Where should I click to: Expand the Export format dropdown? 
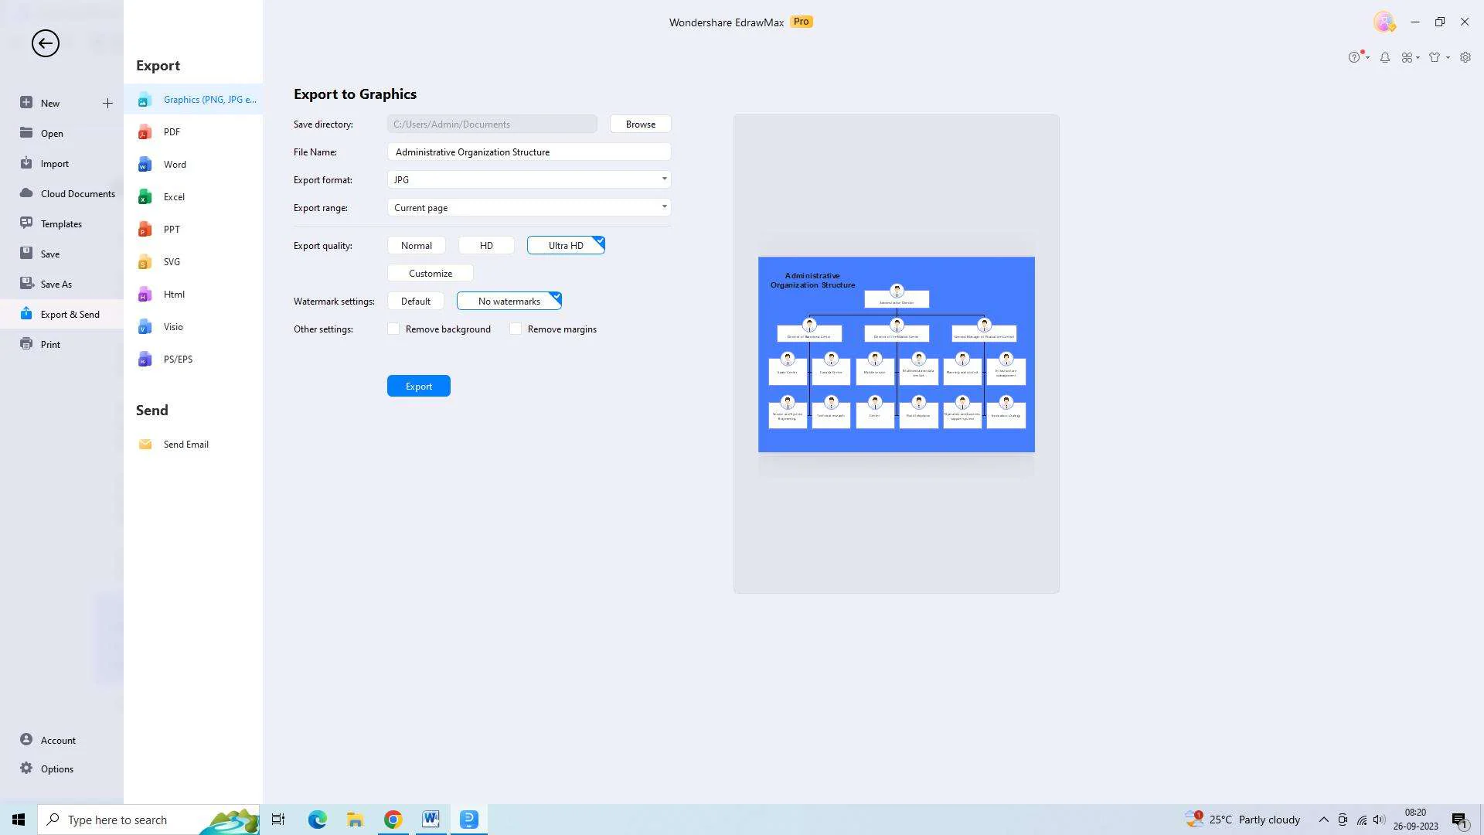pos(663,179)
